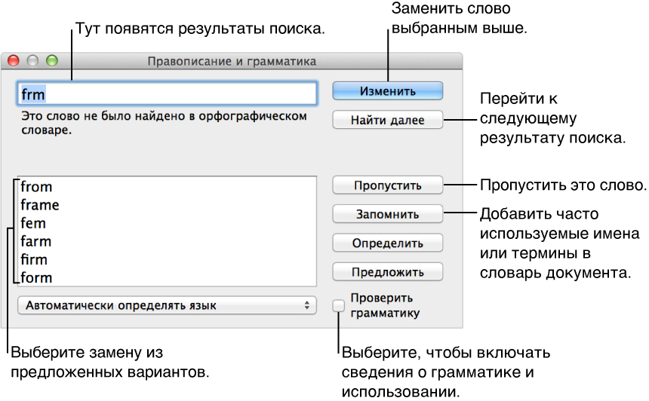Click the Определить button

tap(387, 243)
